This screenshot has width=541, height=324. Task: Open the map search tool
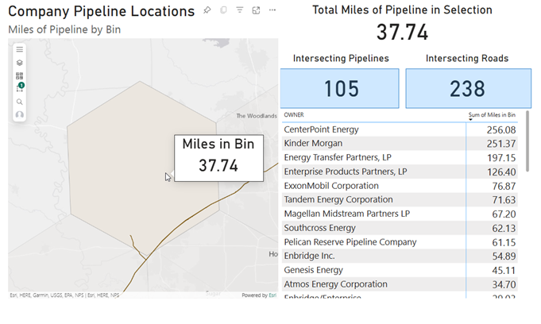pos(20,102)
